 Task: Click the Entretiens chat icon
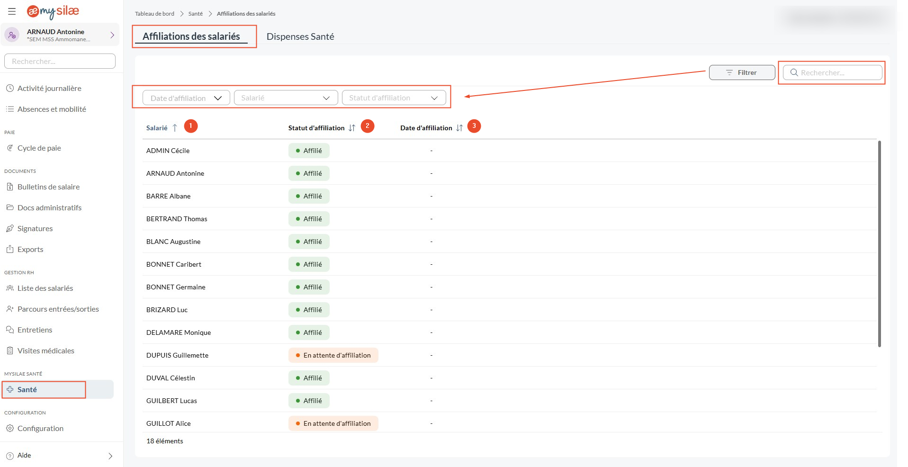(x=10, y=330)
